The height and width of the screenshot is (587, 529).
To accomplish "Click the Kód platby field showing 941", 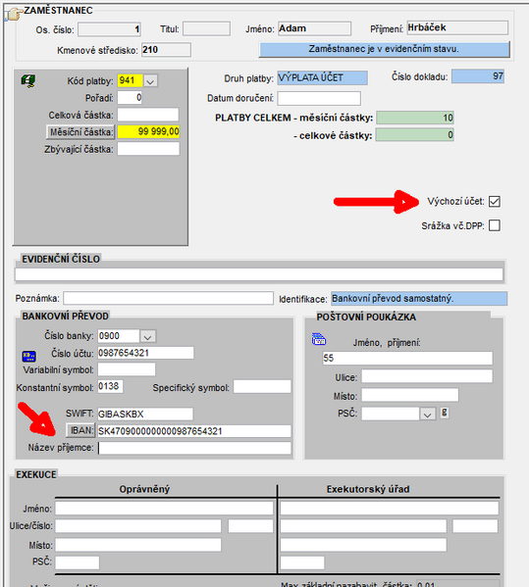I will click(x=131, y=80).
